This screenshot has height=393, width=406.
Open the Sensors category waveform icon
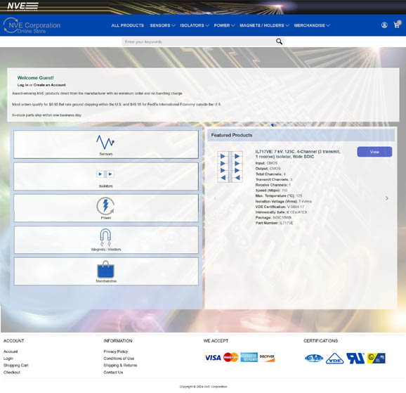click(105, 142)
